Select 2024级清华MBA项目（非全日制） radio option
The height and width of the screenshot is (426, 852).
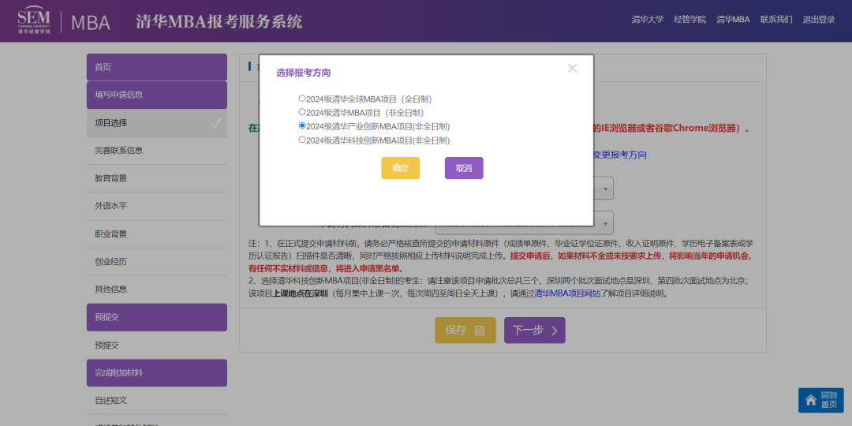point(302,112)
